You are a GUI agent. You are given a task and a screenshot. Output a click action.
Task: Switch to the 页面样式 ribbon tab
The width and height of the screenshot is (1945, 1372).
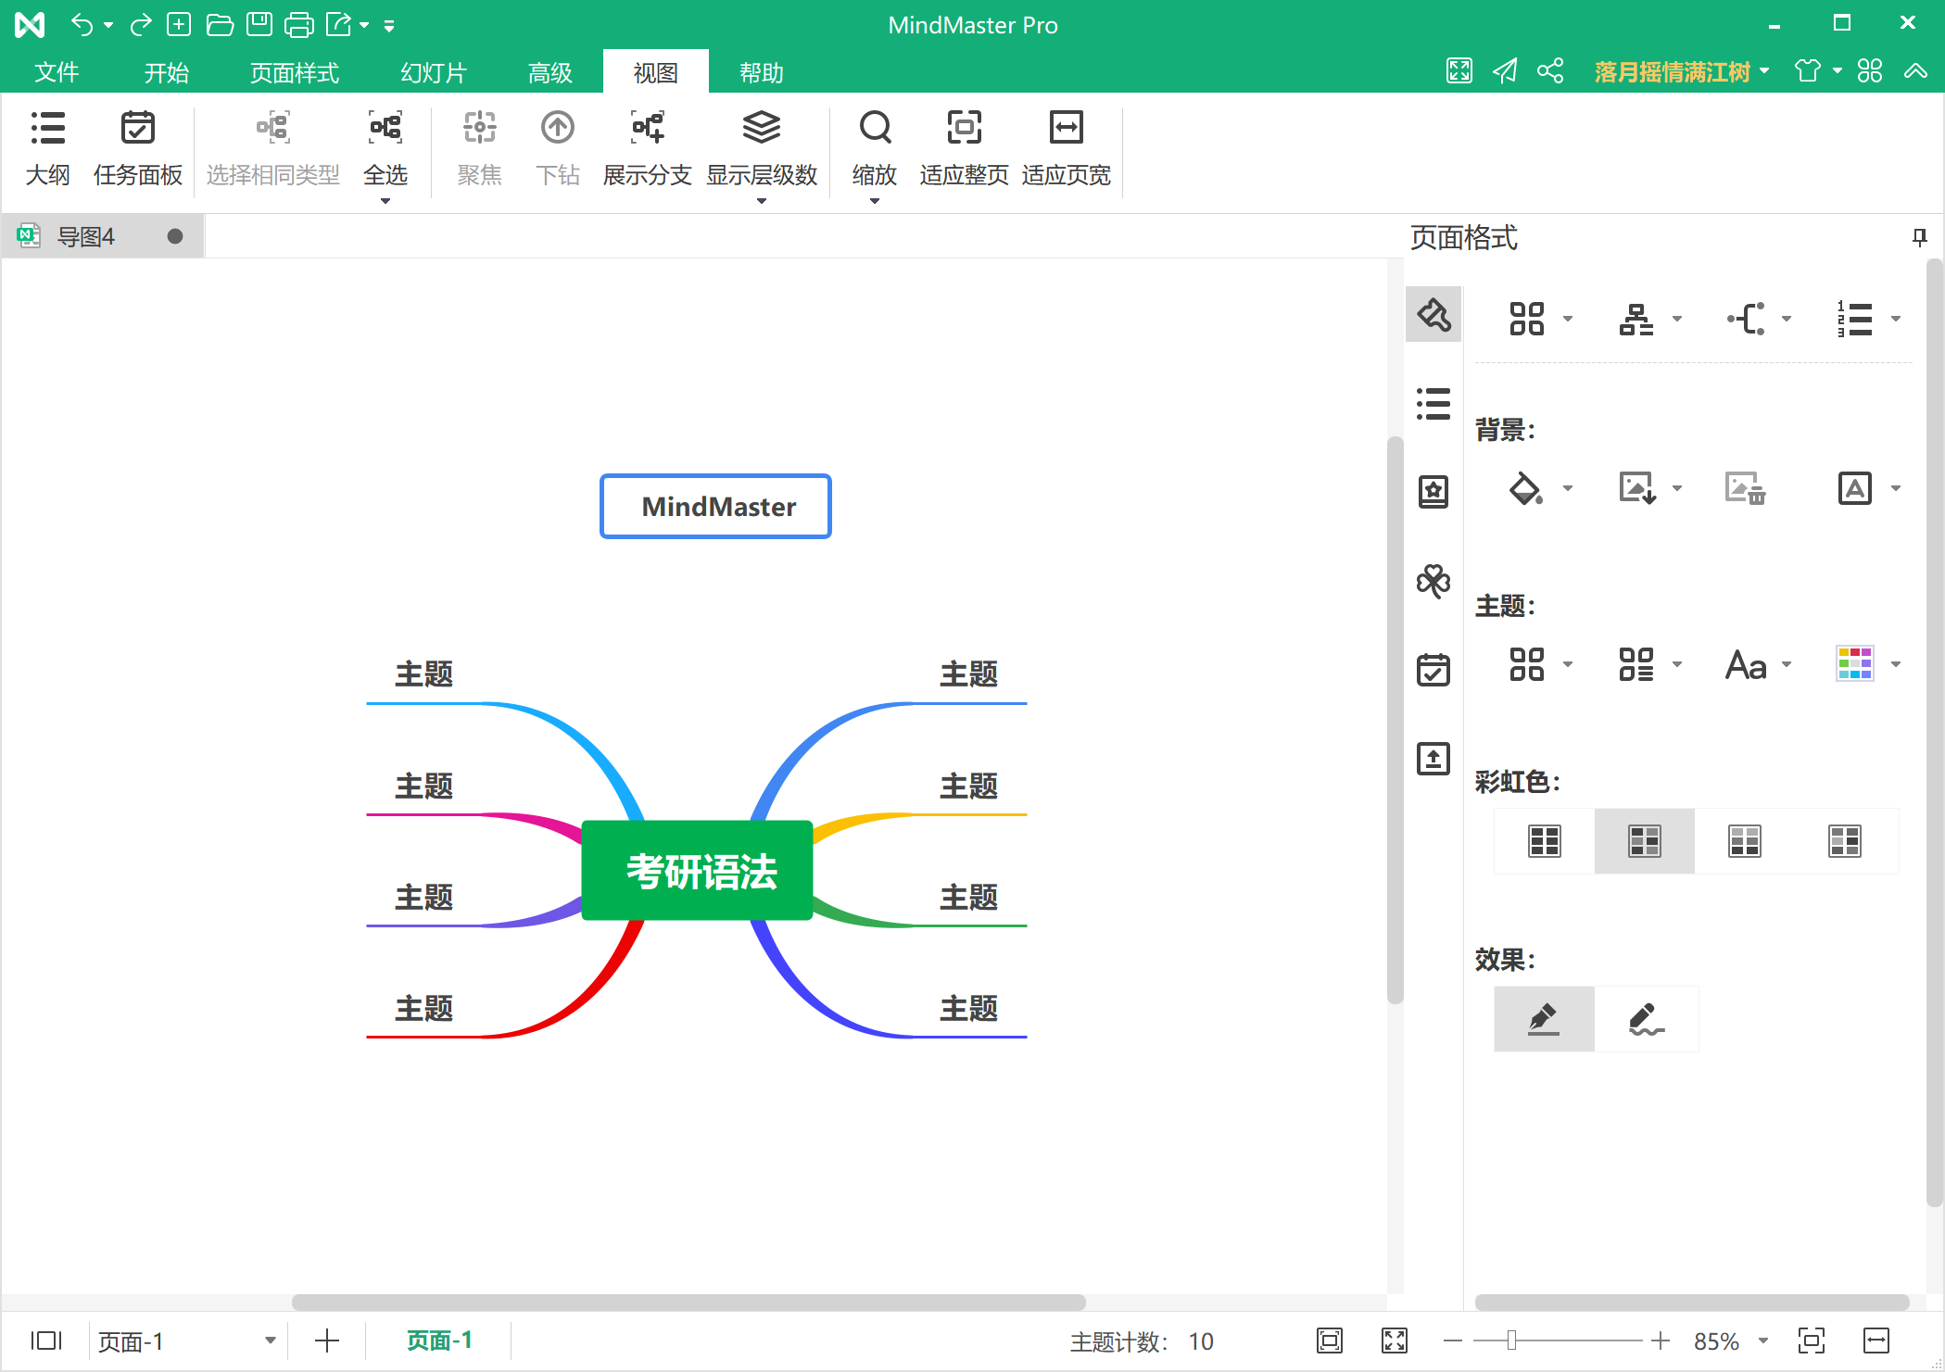tap(295, 72)
